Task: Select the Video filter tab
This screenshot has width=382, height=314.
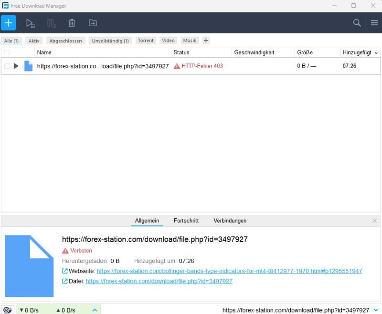Action: pyautogui.click(x=169, y=41)
